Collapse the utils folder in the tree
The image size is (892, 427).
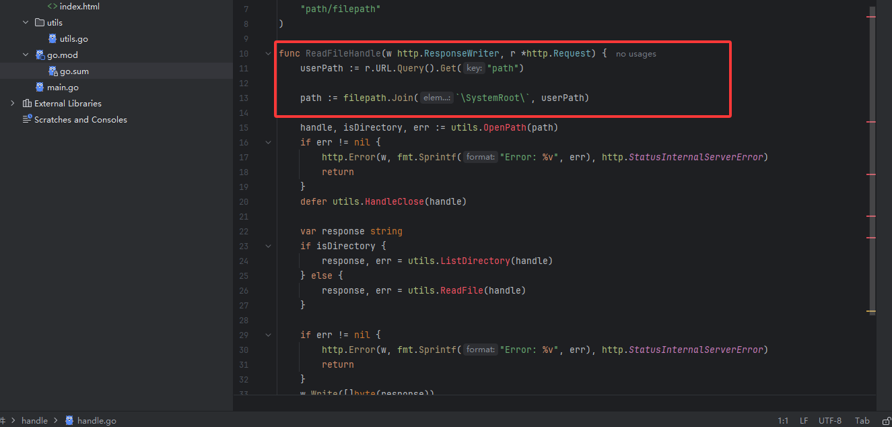[26, 22]
